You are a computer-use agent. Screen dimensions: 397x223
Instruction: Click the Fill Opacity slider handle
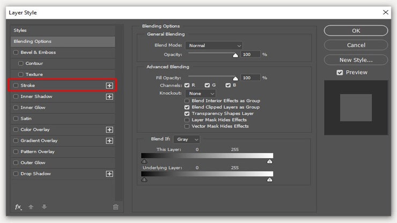[x=235, y=78]
